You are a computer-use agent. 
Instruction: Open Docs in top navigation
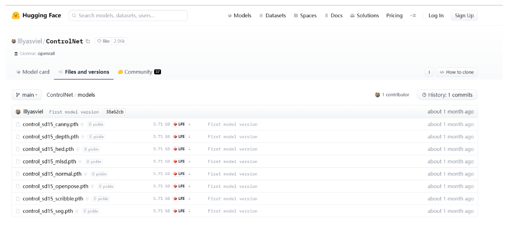pos(334,15)
